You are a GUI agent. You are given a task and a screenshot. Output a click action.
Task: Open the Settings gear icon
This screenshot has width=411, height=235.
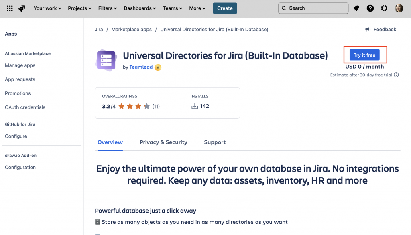pyautogui.click(x=384, y=8)
